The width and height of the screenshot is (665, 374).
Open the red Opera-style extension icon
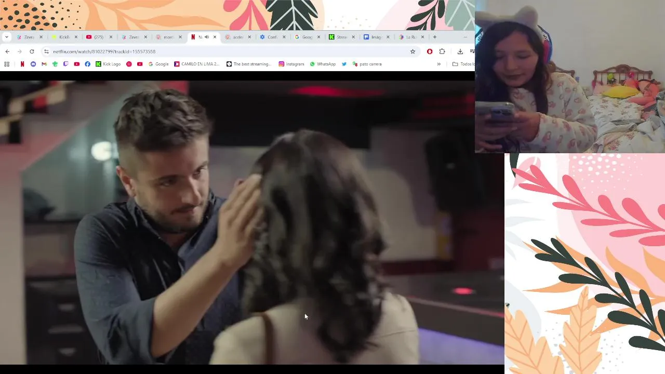pos(430,51)
